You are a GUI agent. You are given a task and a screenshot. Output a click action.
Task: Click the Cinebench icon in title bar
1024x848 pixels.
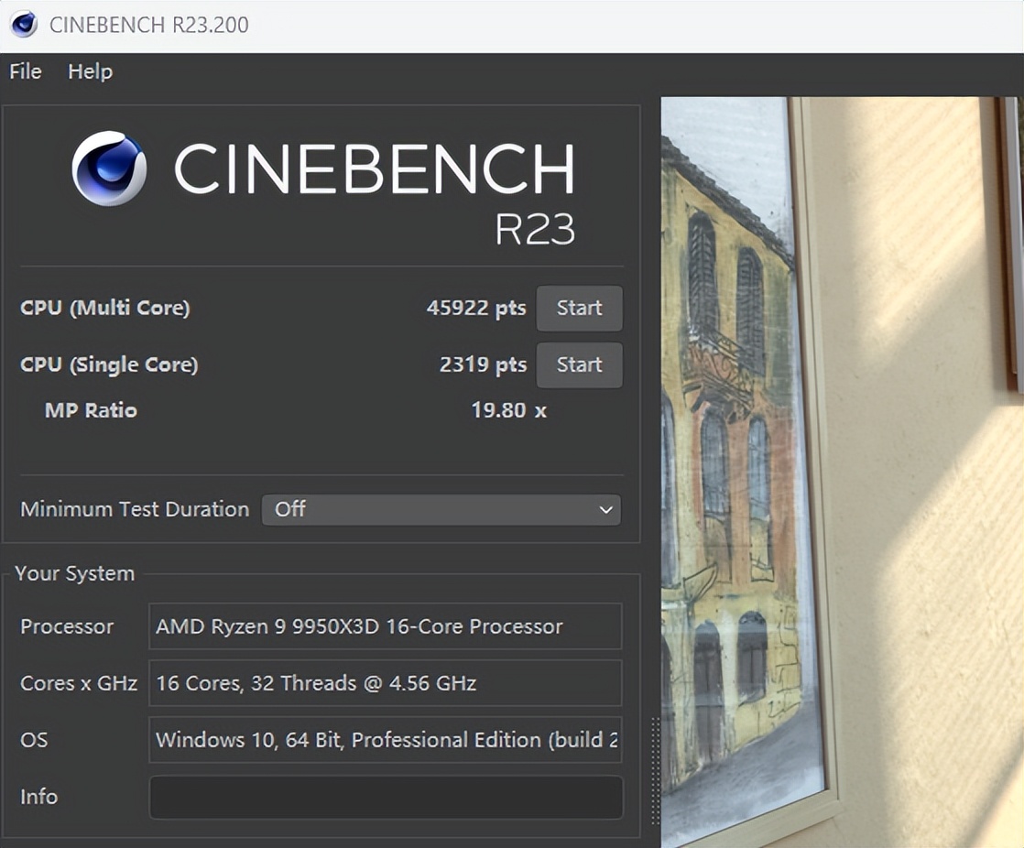point(24,25)
